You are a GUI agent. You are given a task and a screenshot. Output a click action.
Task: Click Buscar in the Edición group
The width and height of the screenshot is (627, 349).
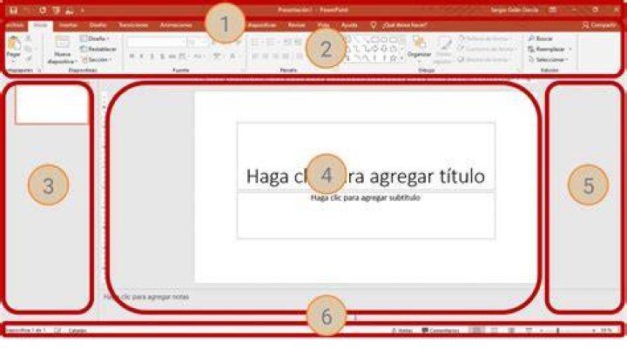click(540, 39)
